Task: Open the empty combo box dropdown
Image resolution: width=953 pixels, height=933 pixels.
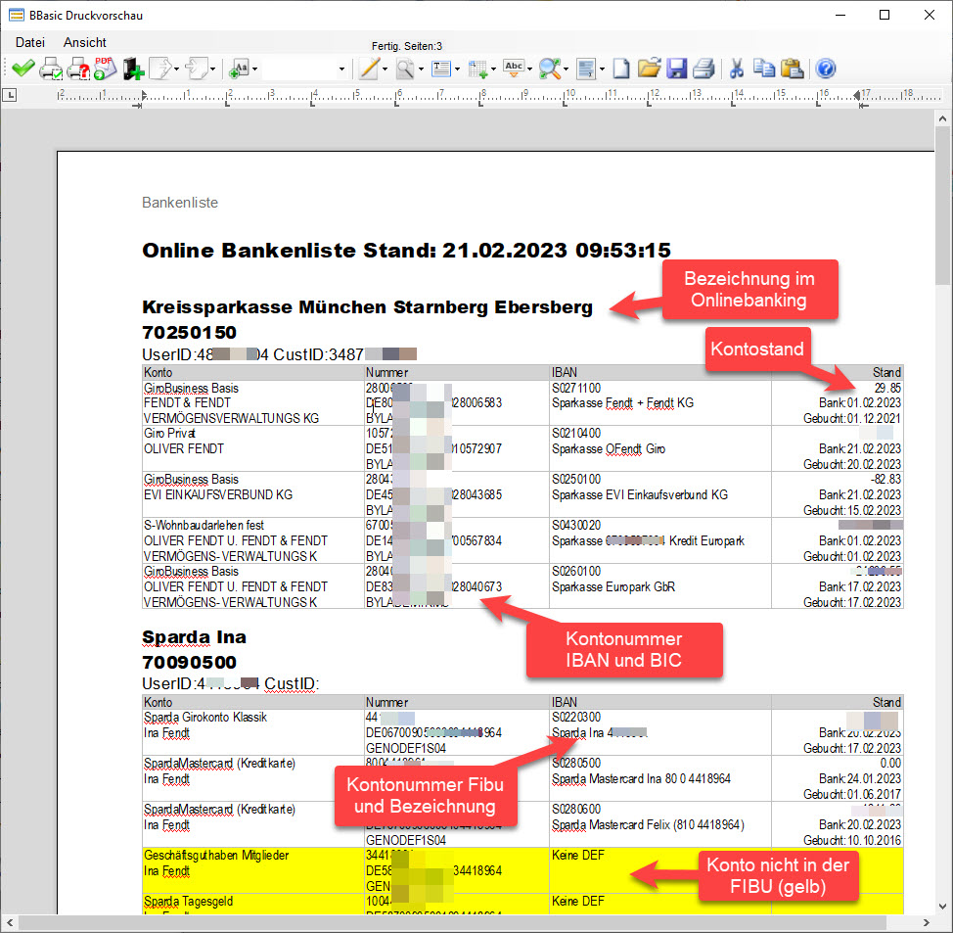Action: (341, 70)
